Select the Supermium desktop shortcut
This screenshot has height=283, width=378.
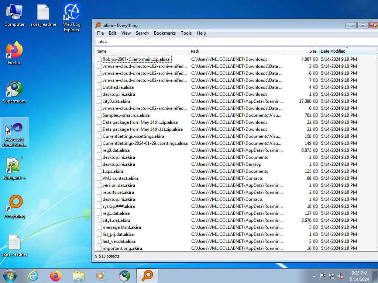click(x=14, y=92)
